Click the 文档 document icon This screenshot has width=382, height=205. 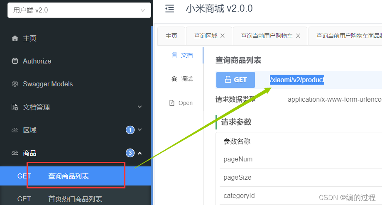tap(174, 55)
